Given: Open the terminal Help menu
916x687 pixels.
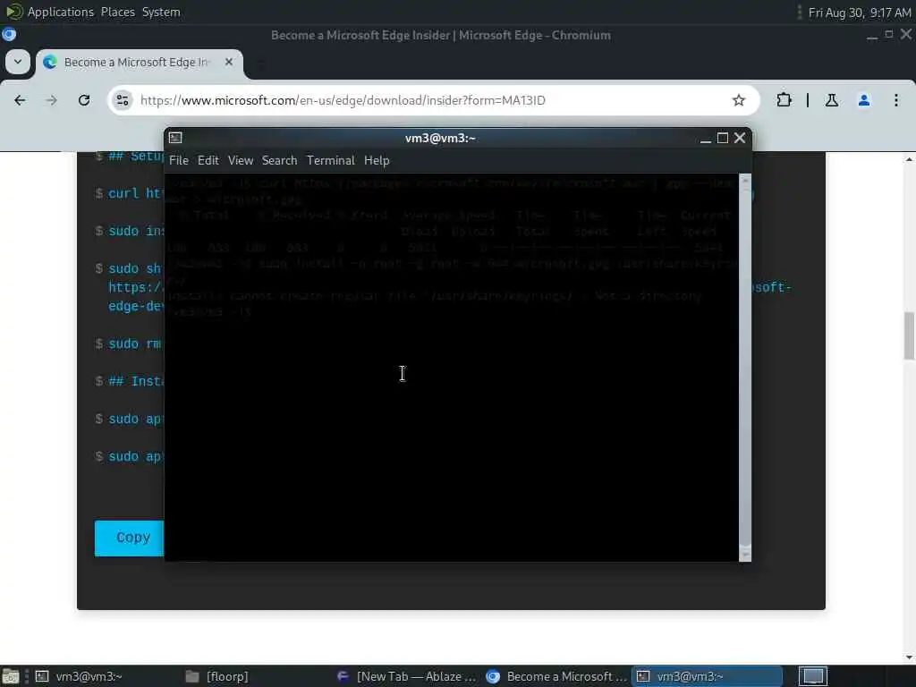Looking at the screenshot, I should pos(377,160).
